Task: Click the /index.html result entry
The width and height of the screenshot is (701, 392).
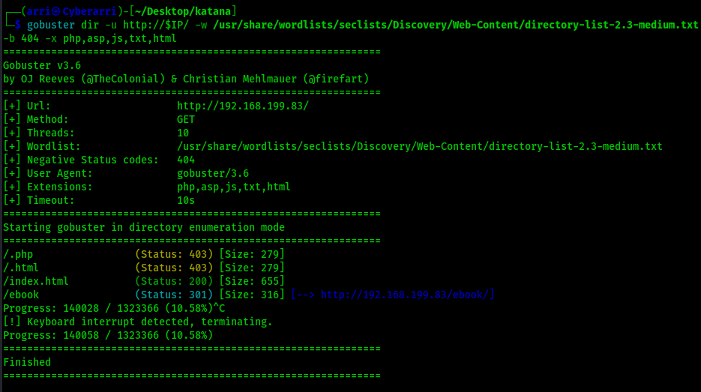Action: (36, 281)
